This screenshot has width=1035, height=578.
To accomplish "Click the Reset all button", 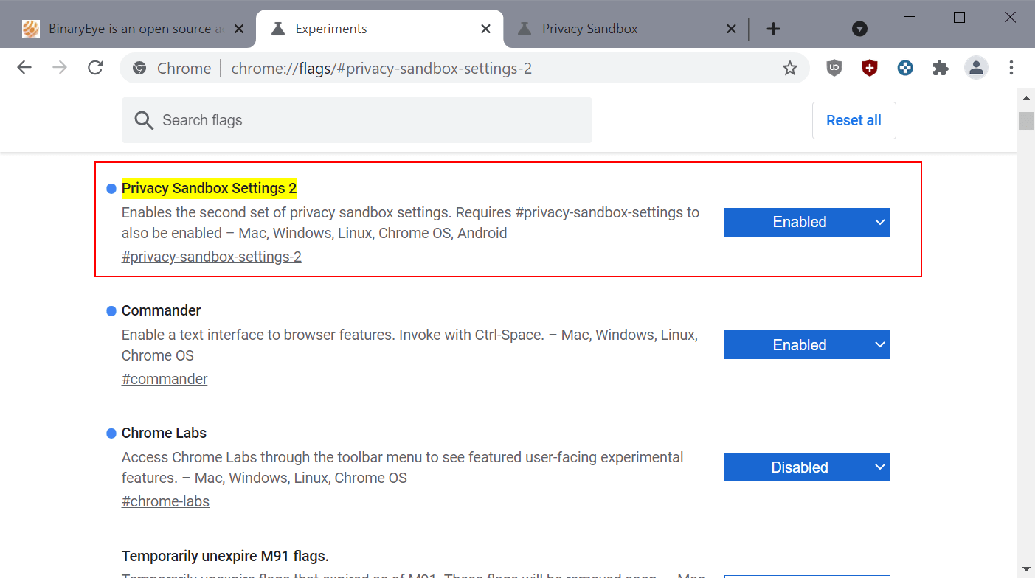I will coord(854,120).
